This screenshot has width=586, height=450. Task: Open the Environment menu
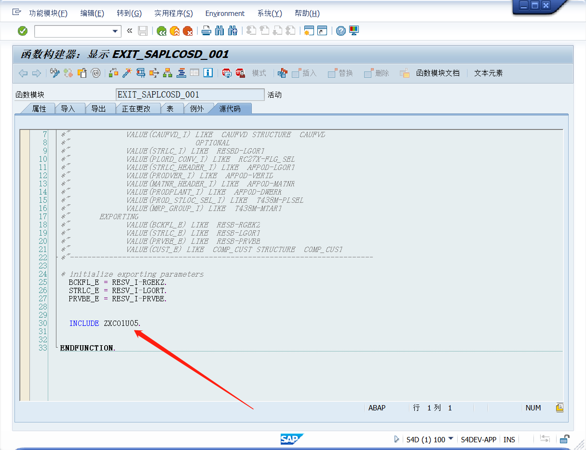point(225,13)
